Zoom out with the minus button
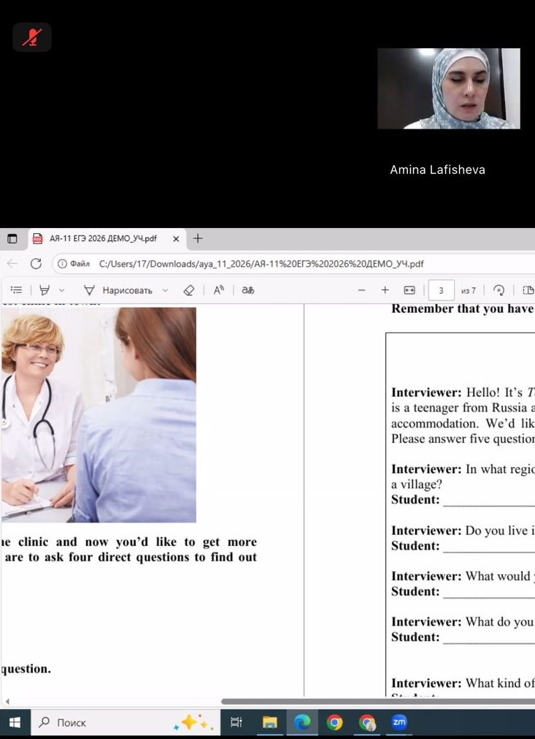Viewport: 535px width, 739px height. [x=361, y=290]
